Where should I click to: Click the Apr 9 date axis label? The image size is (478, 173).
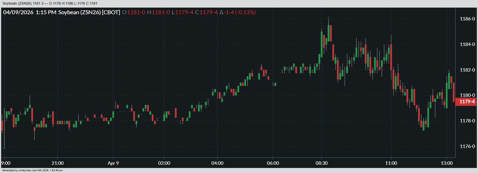(x=113, y=163)
